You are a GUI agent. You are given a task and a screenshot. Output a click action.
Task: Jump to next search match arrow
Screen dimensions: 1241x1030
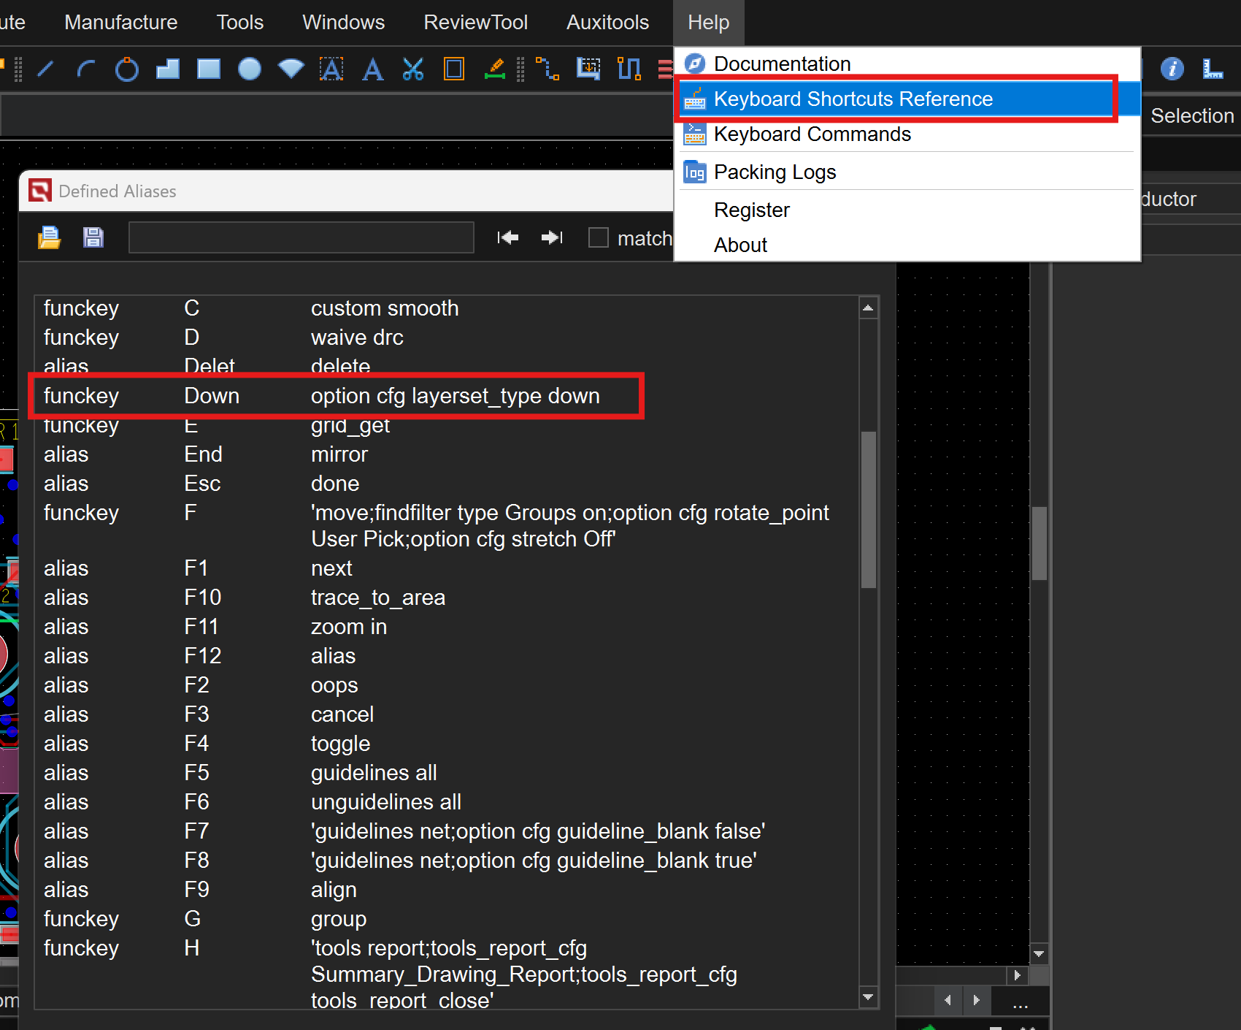[x=552, y=237]
